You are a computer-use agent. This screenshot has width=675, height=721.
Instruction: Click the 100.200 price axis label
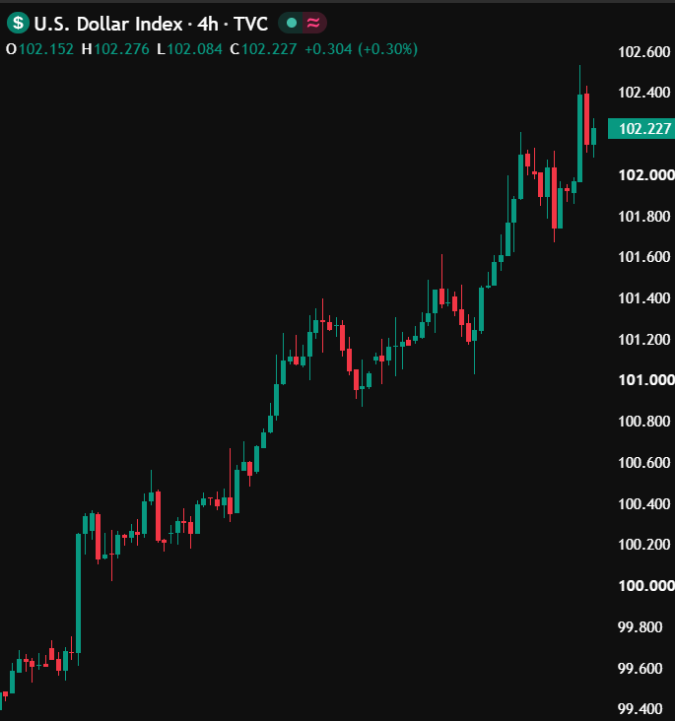(x=643, y=545)
